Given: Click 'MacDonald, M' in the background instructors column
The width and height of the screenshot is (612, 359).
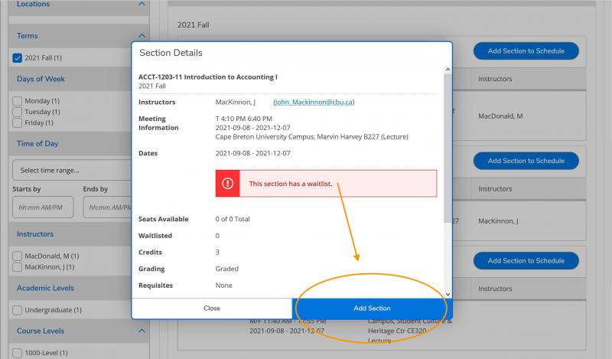Looking at the screenshot, I should [500, 116].
